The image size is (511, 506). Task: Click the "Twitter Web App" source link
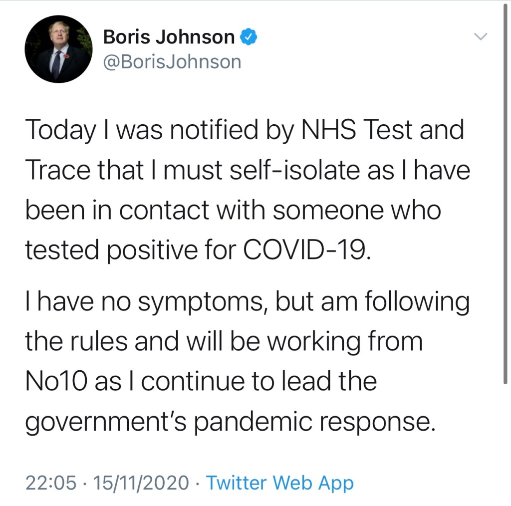279,483
